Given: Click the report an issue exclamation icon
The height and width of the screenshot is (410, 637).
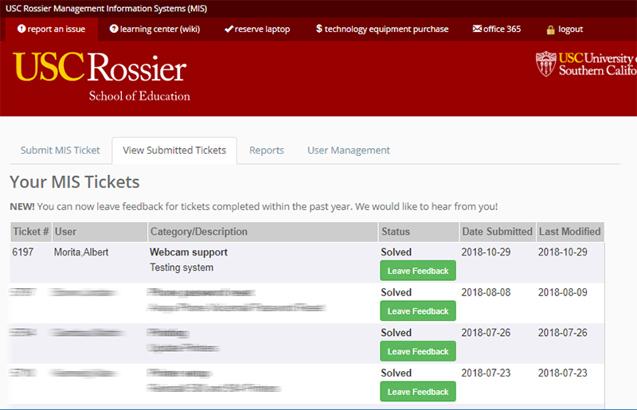Looking at the screenshot, I should [x=21, y=29].
